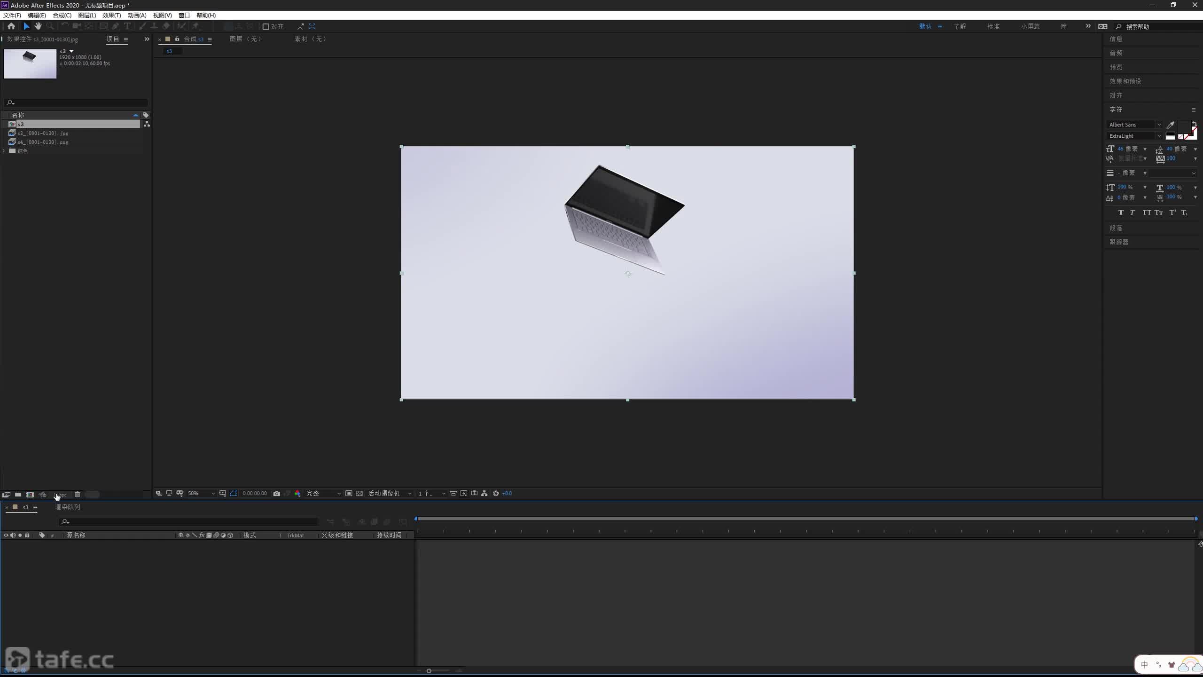
Task: Click the timeline panel icon in viewer footer
Action: coord(474,493)
